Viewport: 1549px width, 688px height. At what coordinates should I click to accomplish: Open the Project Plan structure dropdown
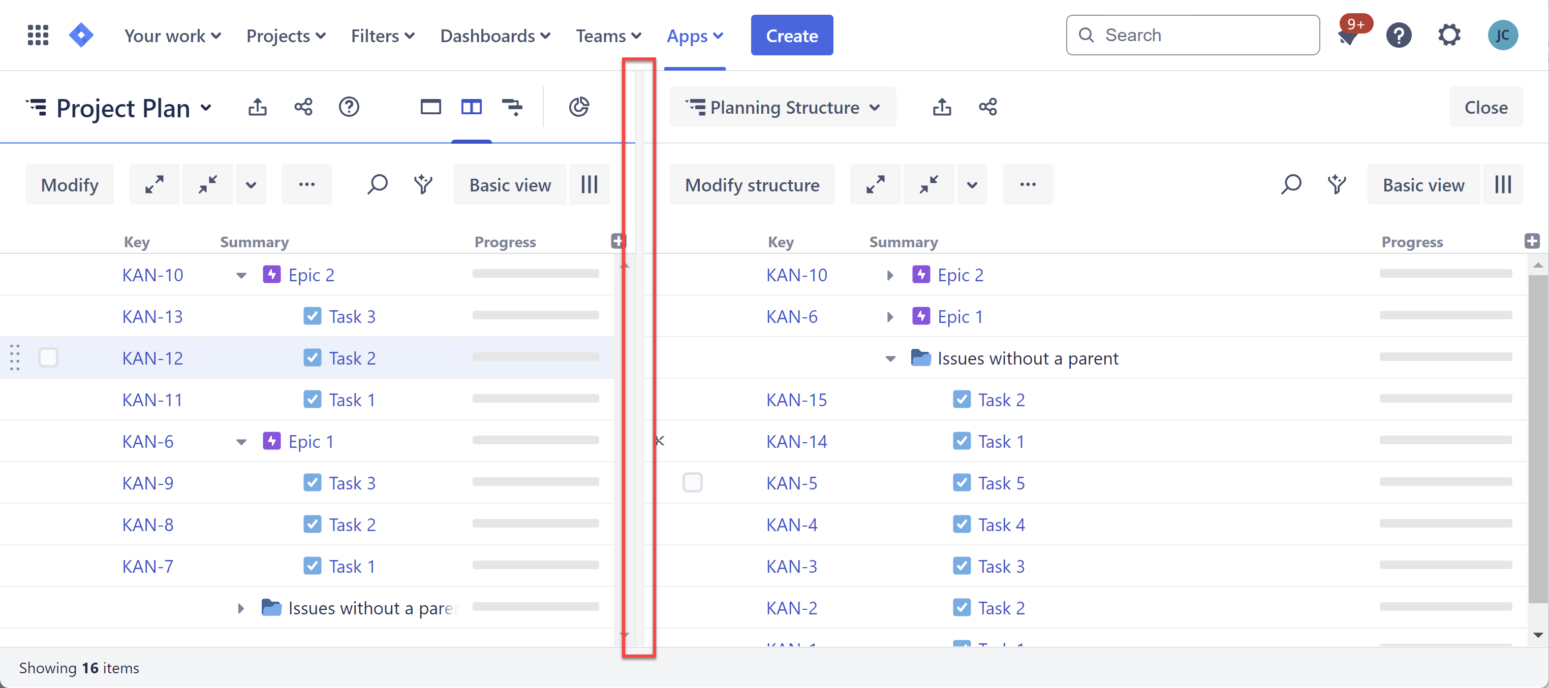[x=206, y=108]
